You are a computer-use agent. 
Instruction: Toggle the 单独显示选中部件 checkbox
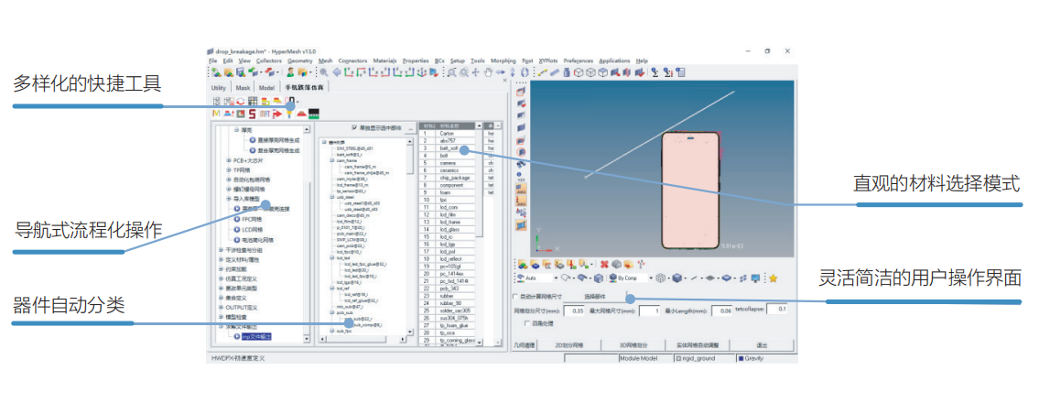[355, 127]
